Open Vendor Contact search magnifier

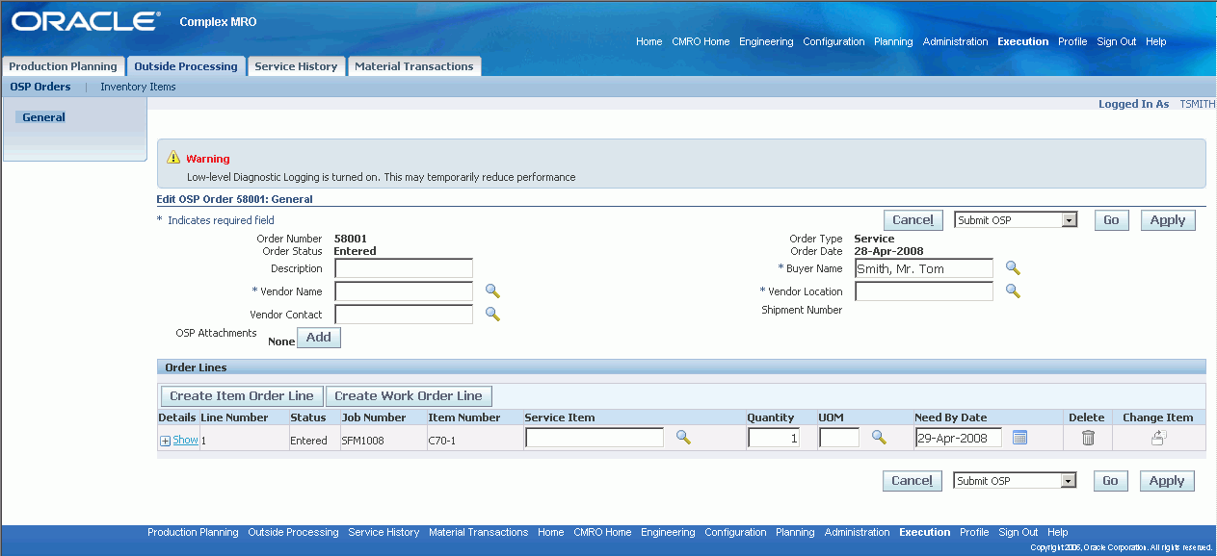[492, 314]
